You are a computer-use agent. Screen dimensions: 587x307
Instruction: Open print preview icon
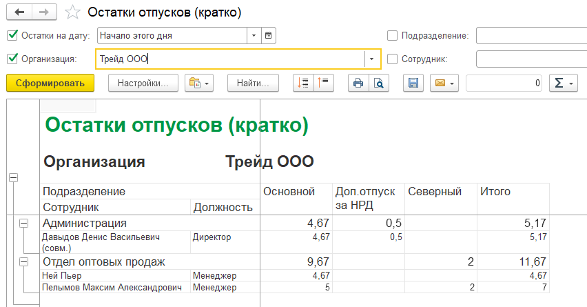tap(378, 83)
